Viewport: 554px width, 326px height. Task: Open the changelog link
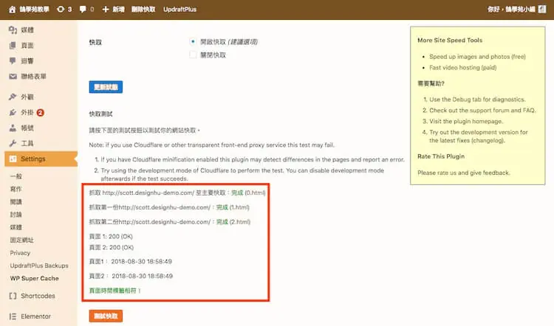487,140
